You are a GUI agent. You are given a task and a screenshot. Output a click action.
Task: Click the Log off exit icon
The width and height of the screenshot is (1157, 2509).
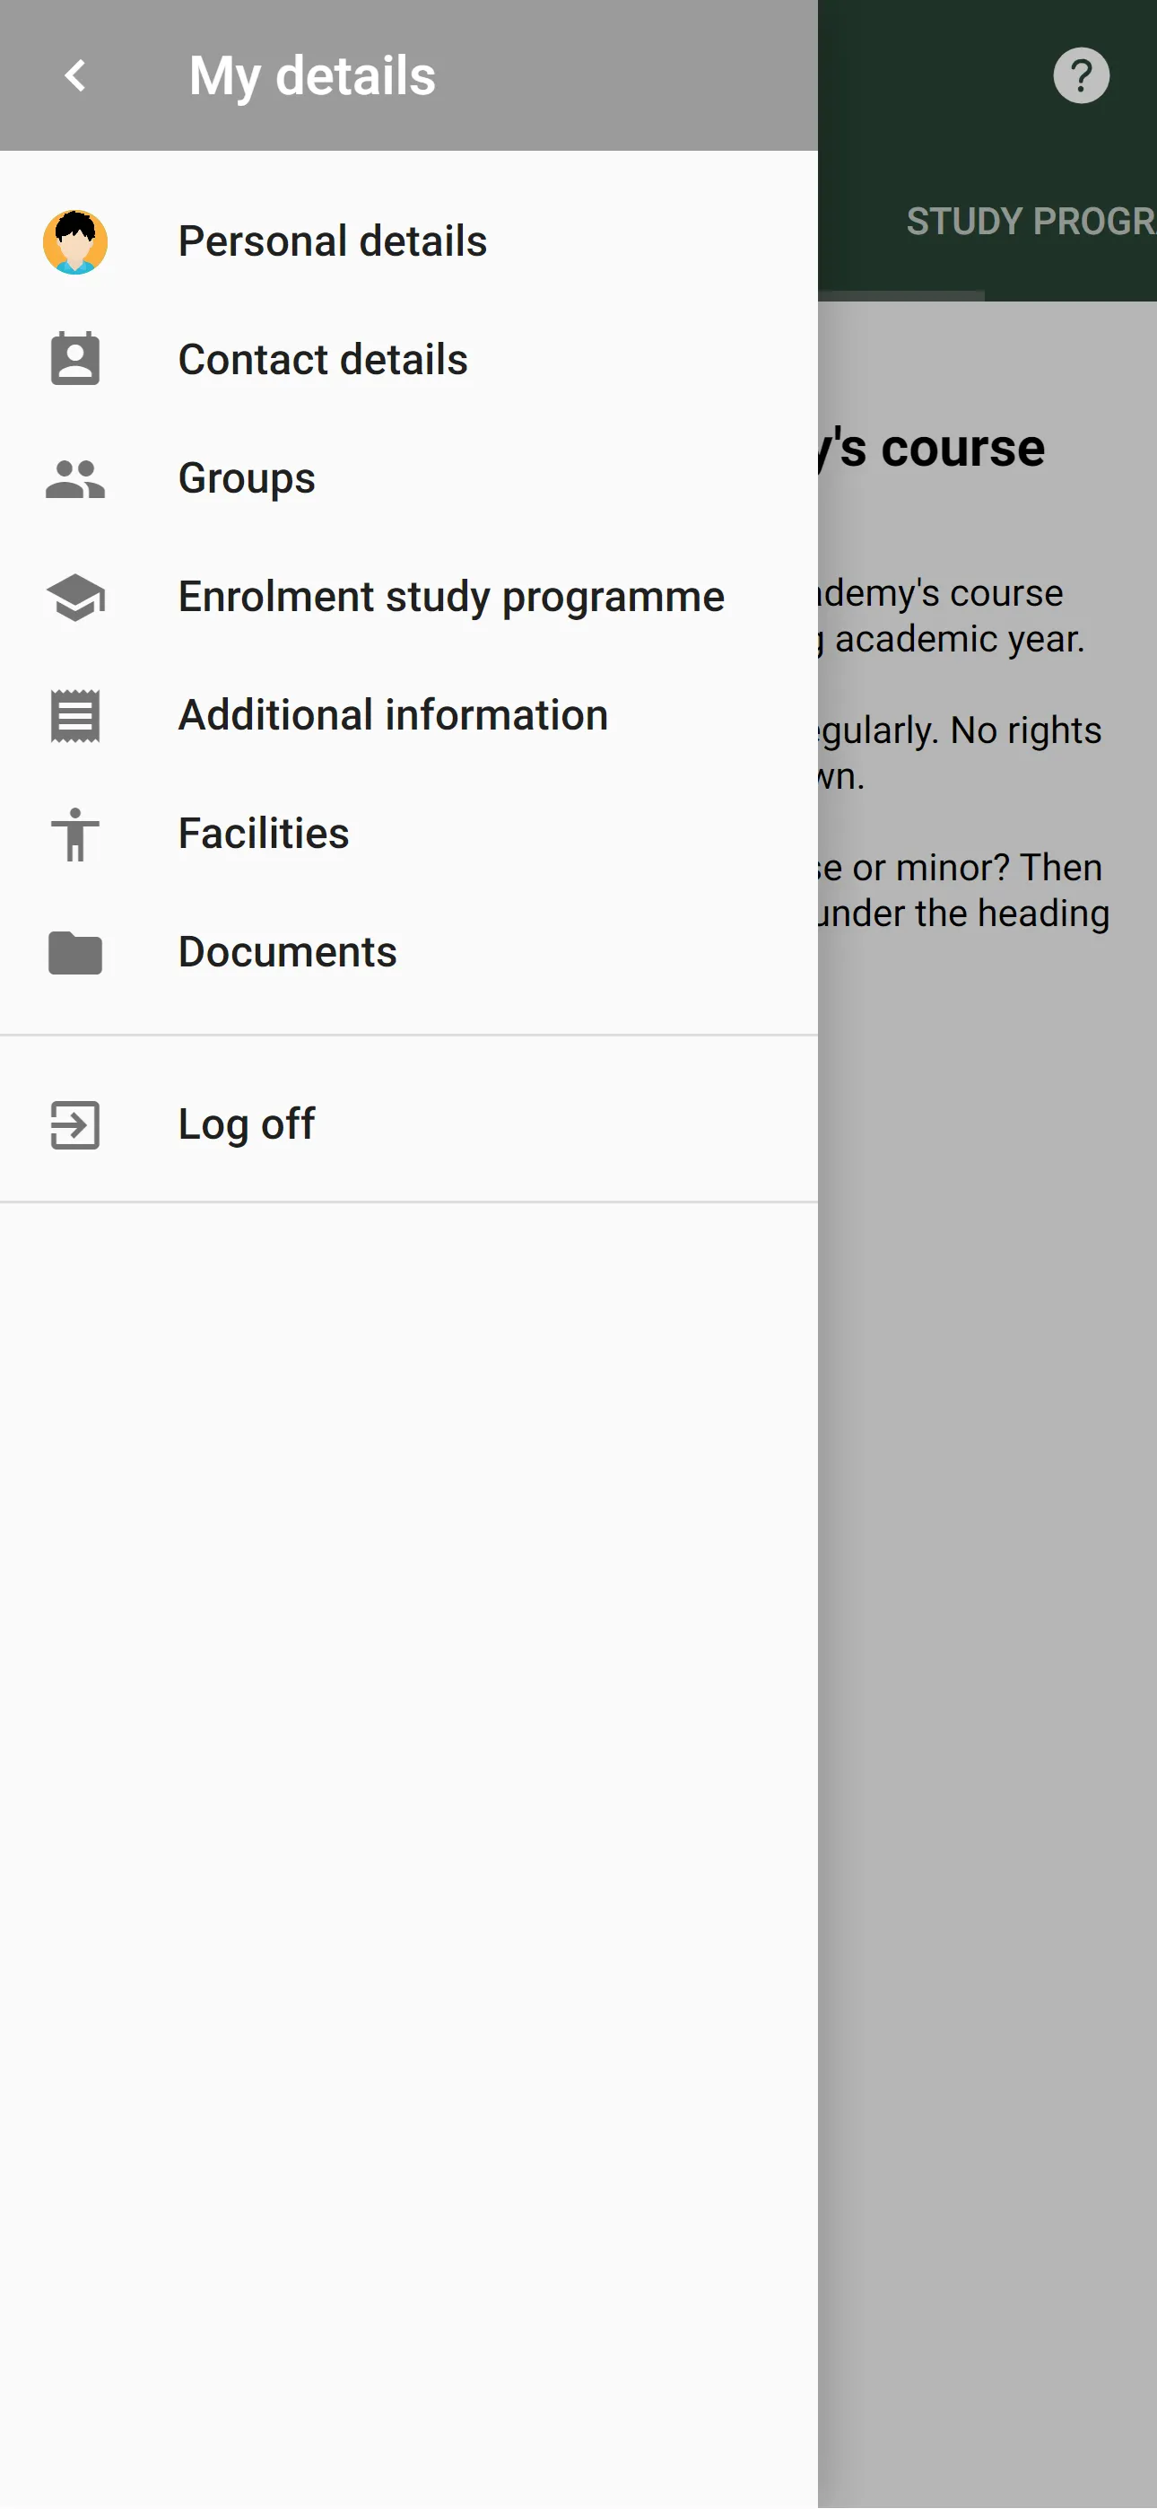tap(75, 1125)
